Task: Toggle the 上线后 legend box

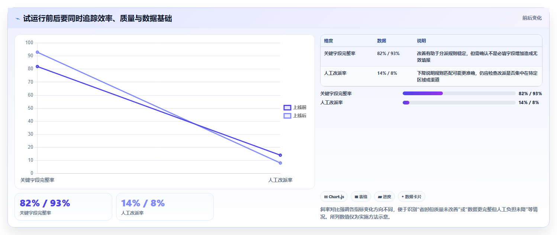Action: point(287,116)
